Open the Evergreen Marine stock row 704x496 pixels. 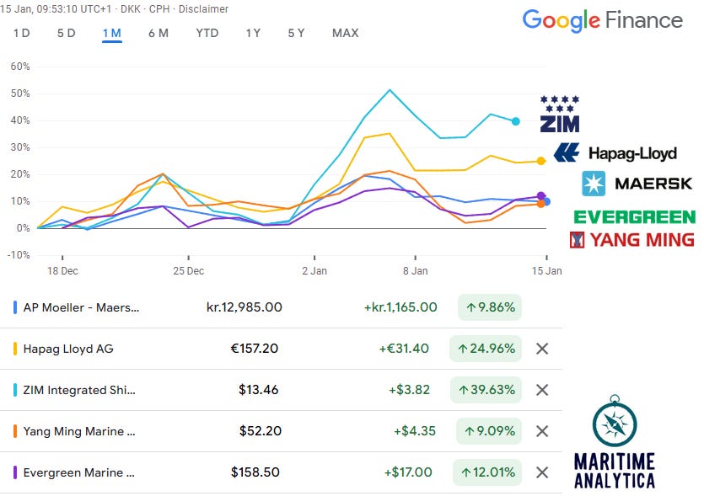click(x=281, y=472)
